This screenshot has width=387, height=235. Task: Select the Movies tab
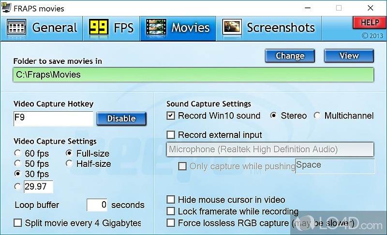(x=178, y=29)
